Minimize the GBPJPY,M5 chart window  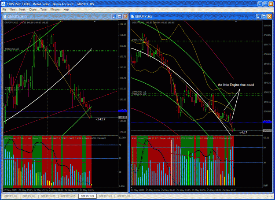pyautogui.click(x=259, y=16)
